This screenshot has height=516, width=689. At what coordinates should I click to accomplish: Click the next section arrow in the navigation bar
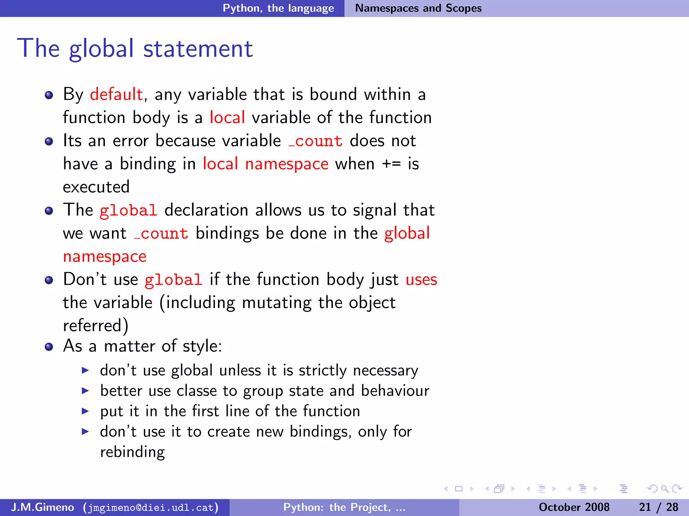point(595,489)
